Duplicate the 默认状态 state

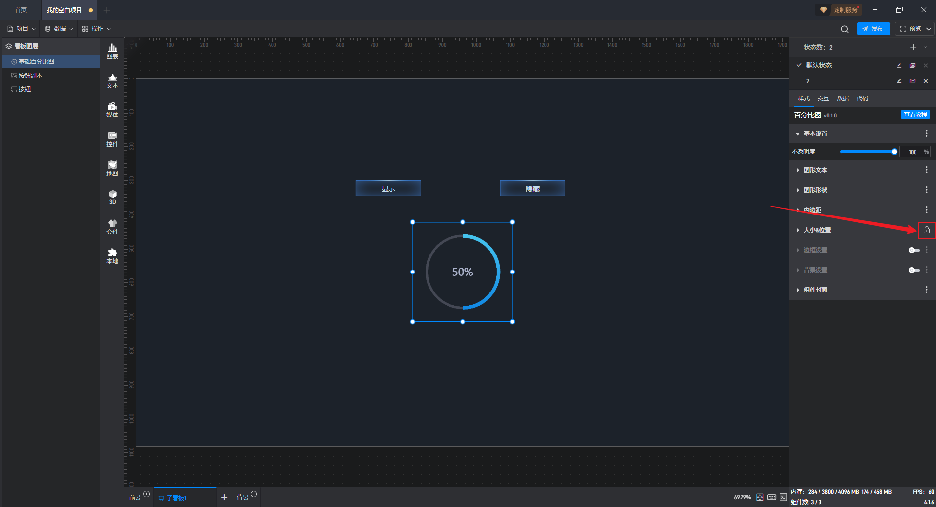click(912, 66)
